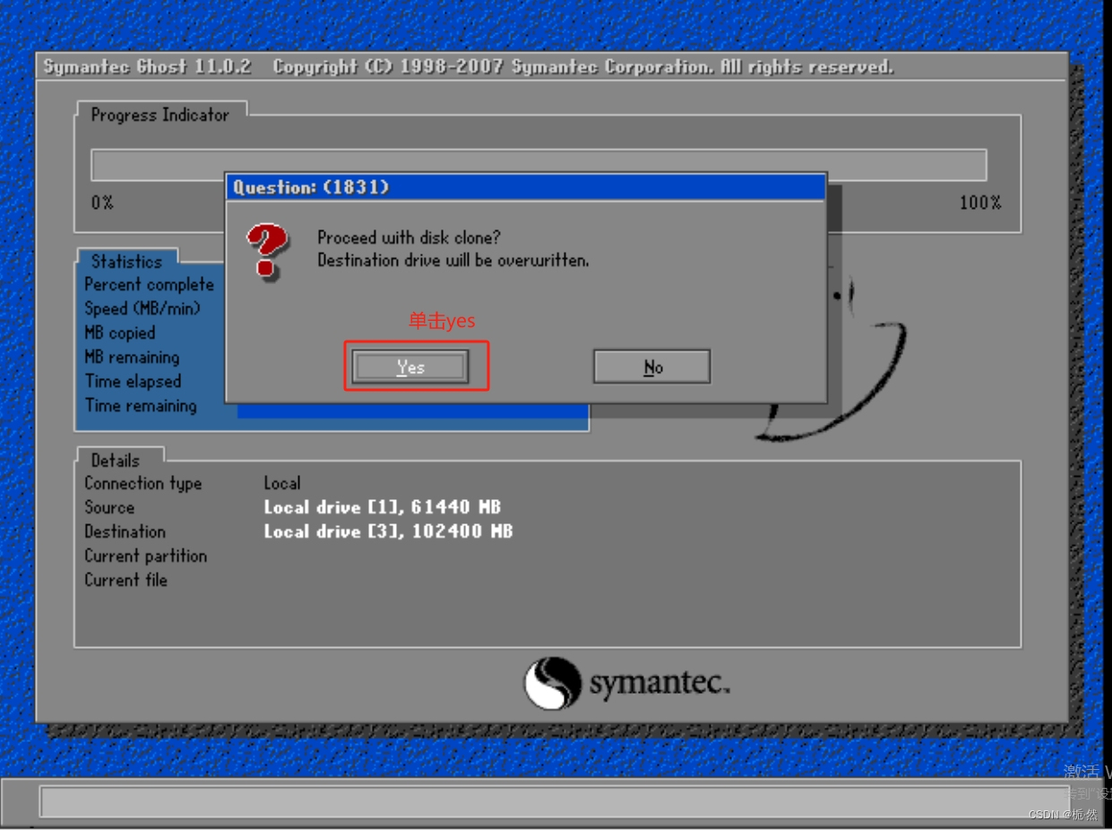
Task: Click the 'Time elapsed' label
Action: tap(133, 382)
